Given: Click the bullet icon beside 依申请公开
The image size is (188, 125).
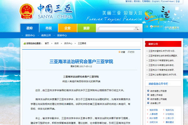Looking at the screenshot, I should (148, 103).
